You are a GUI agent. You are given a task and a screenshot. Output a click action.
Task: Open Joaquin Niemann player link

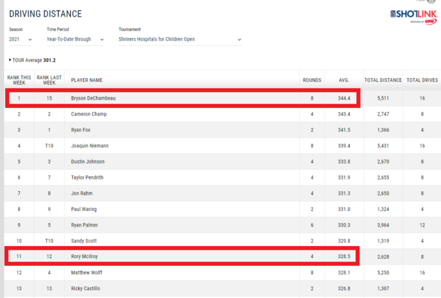[90, 146]
